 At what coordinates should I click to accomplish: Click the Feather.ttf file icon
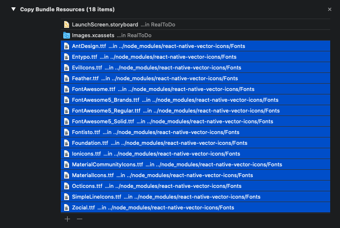pos(67,78)
